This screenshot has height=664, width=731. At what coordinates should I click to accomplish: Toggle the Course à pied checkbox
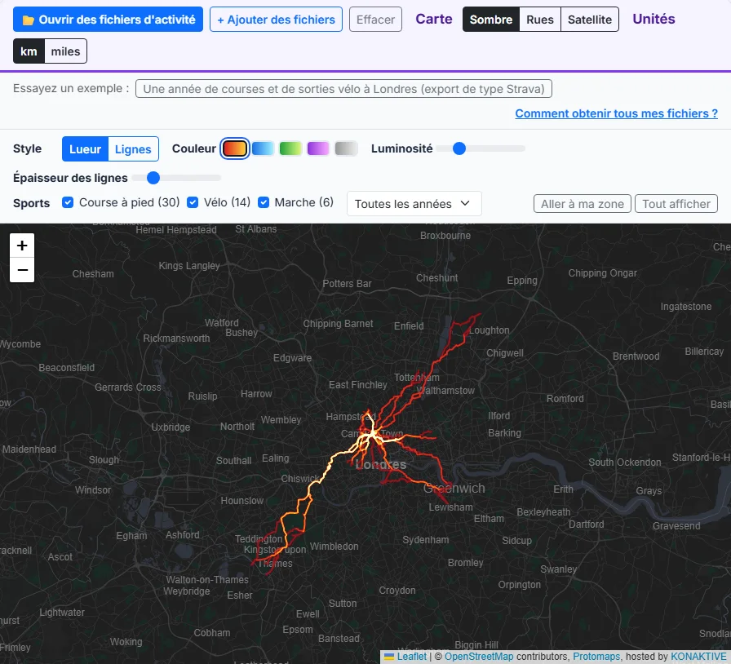[68, 202]
